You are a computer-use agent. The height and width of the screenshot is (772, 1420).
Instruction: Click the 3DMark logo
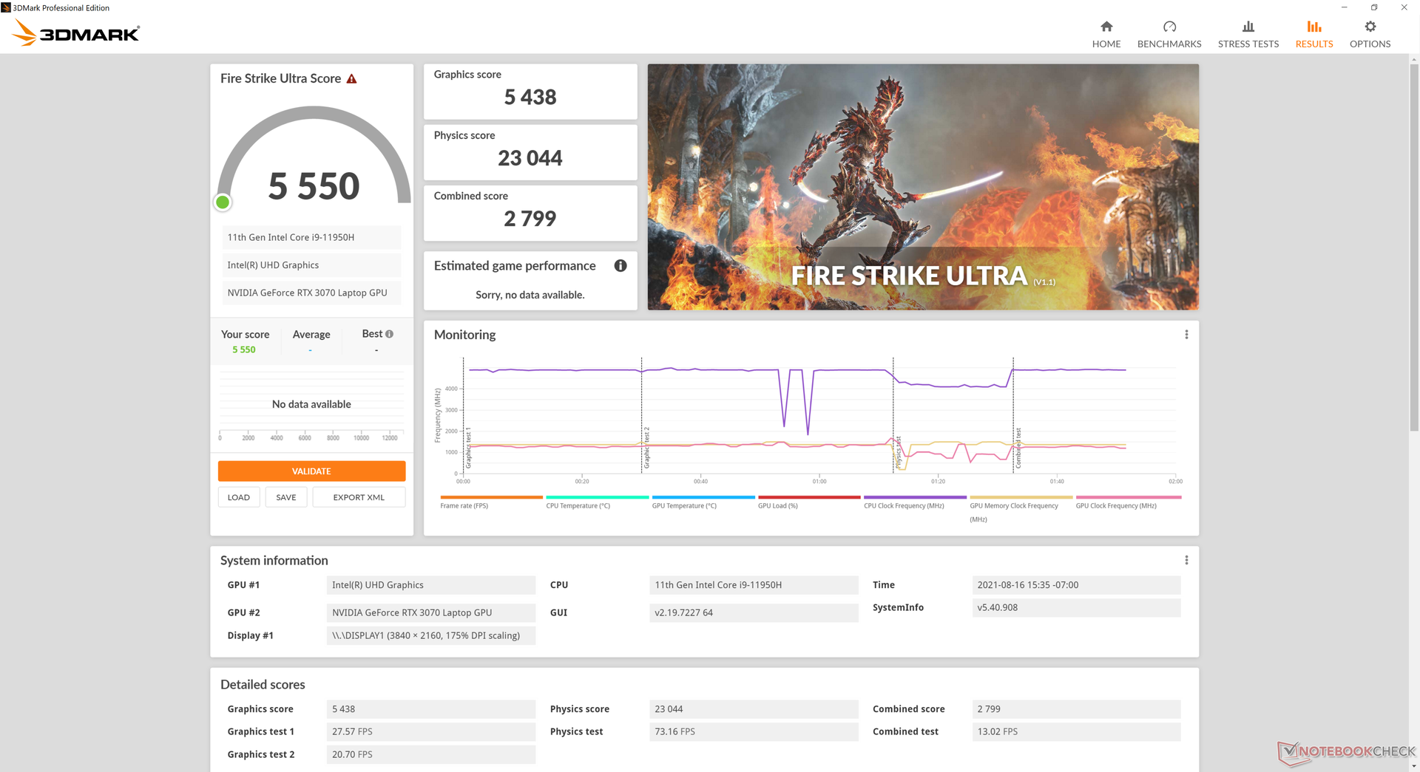point(76,33)
